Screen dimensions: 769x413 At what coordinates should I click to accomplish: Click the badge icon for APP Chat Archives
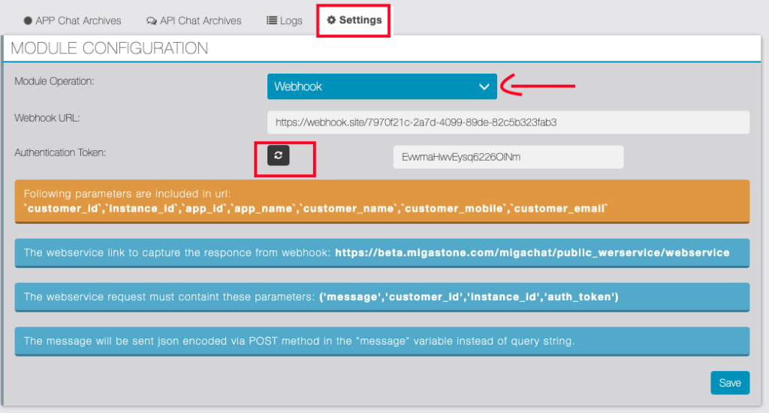(x=28, y=21)
